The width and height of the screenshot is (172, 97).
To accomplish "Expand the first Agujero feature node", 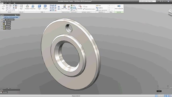I will click(2, 26).
